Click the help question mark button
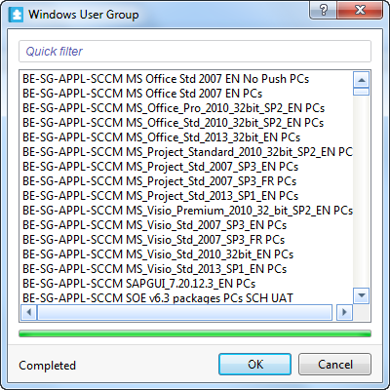 (x=324, y=11)
